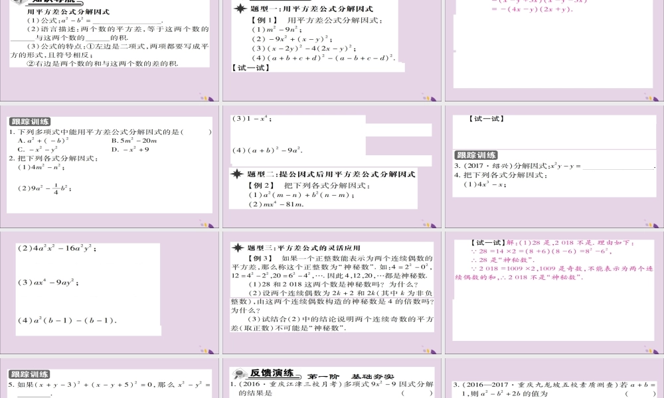Select problem (4)(a+b+c+d)²−(a−b+c−d)²
The height and width of the screenshot is (398, 664).
[x=323, y=58]
